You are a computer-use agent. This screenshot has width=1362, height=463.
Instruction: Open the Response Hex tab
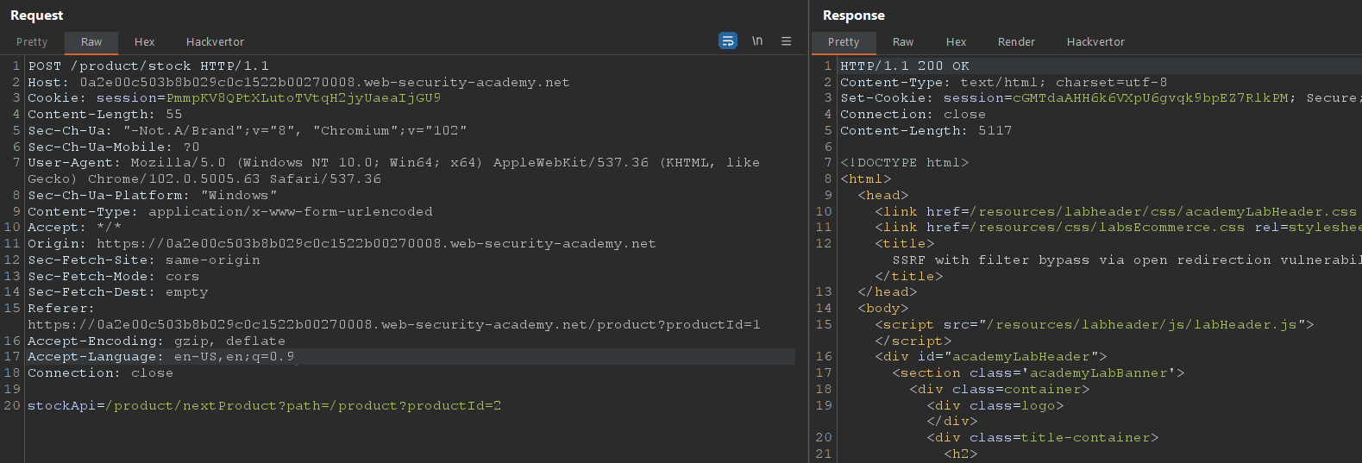click(956, 41)
